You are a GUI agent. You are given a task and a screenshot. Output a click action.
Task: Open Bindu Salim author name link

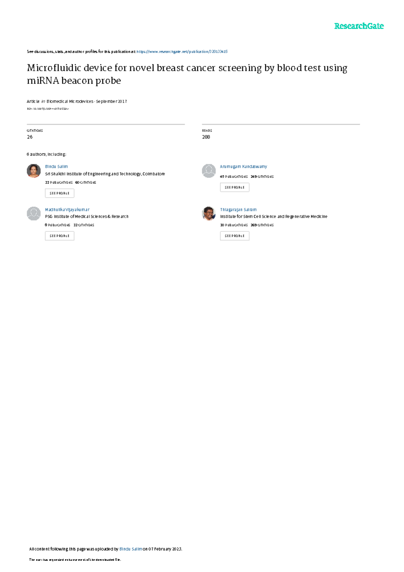56,167
